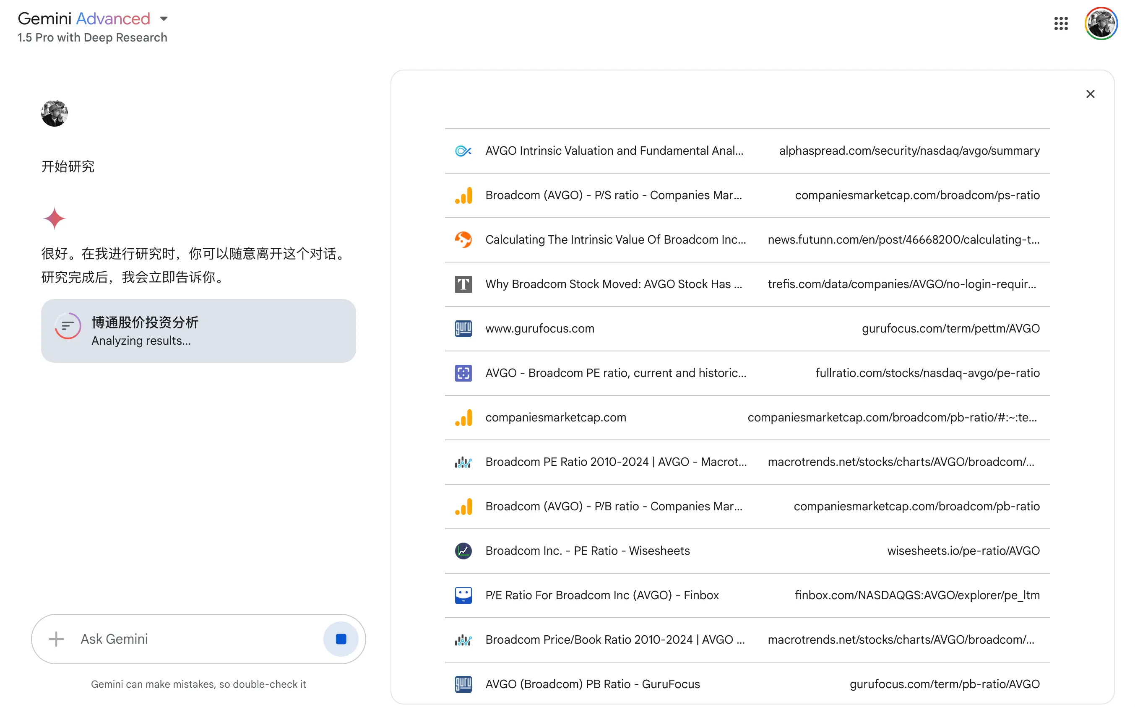Open gurufocus.com/term/pb-ratio/AVGO URL
Screen dimensions: 1135x707
(x=945, y=684)
